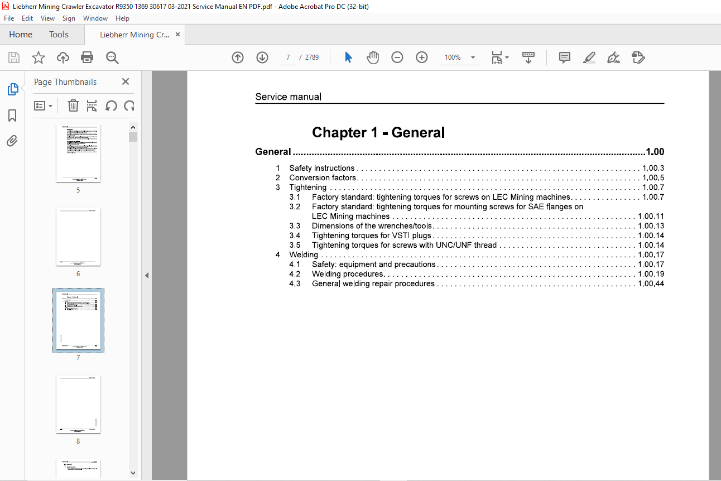The image size is (721, 481).
Task: Click the 2789 total pages label
Action: [312, 57]
